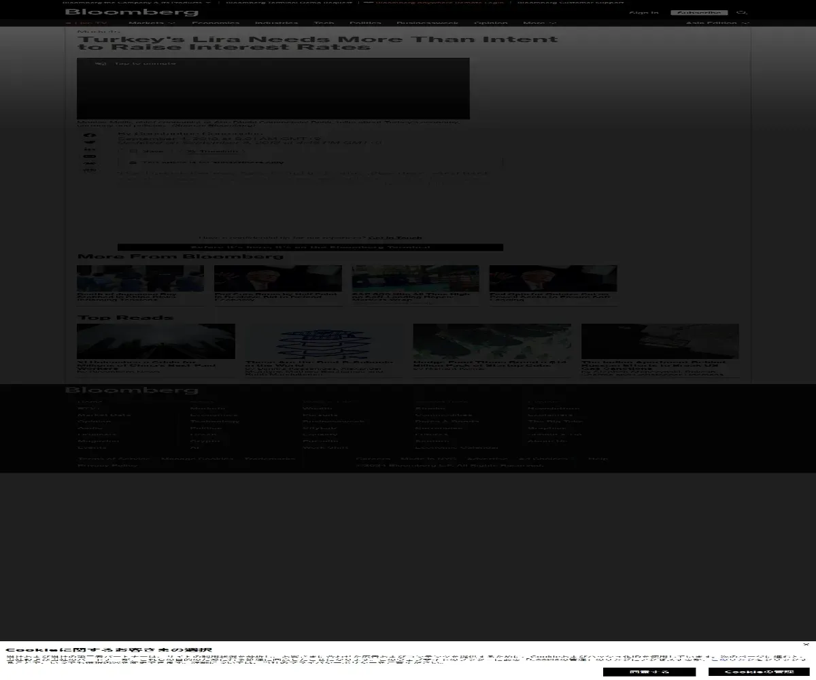Viewport: 816px width, 680px height.
Task: Expand the Markets navigation dropdown
Action: pyautogui.click(x=152, y=23)
